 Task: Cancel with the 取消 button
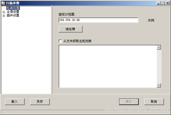tap(154, 102)
